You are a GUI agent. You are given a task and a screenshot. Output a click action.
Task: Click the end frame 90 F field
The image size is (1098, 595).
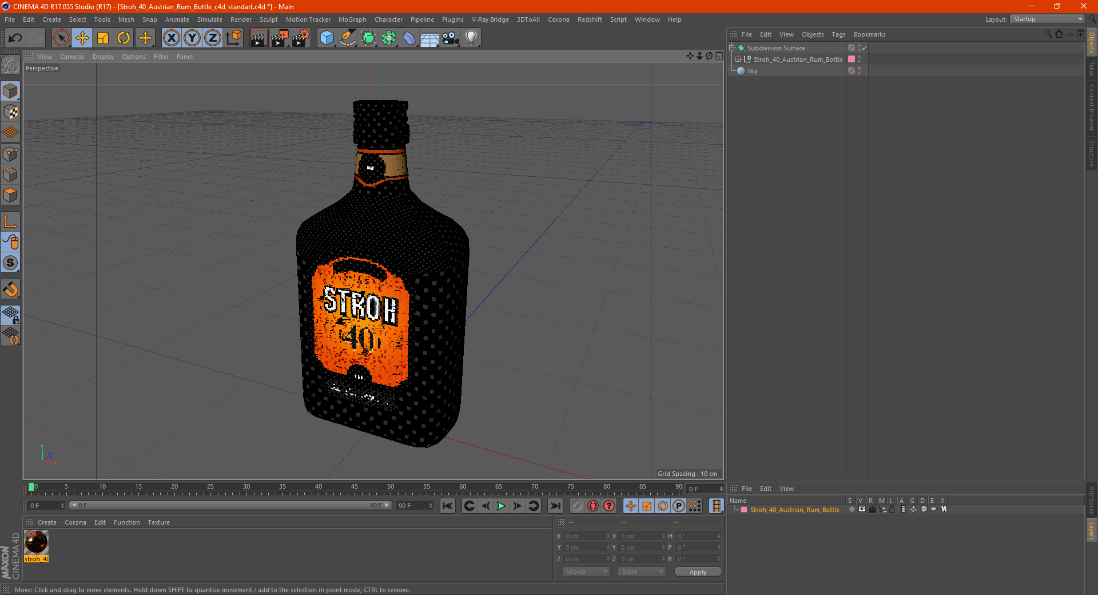[415, 506]
